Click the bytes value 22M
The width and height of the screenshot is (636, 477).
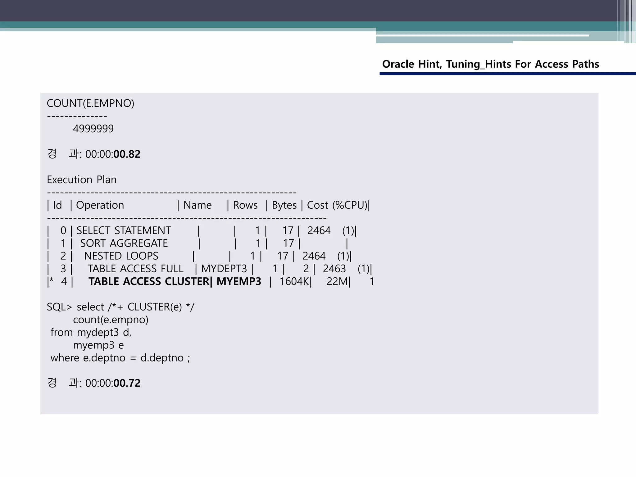337,282
